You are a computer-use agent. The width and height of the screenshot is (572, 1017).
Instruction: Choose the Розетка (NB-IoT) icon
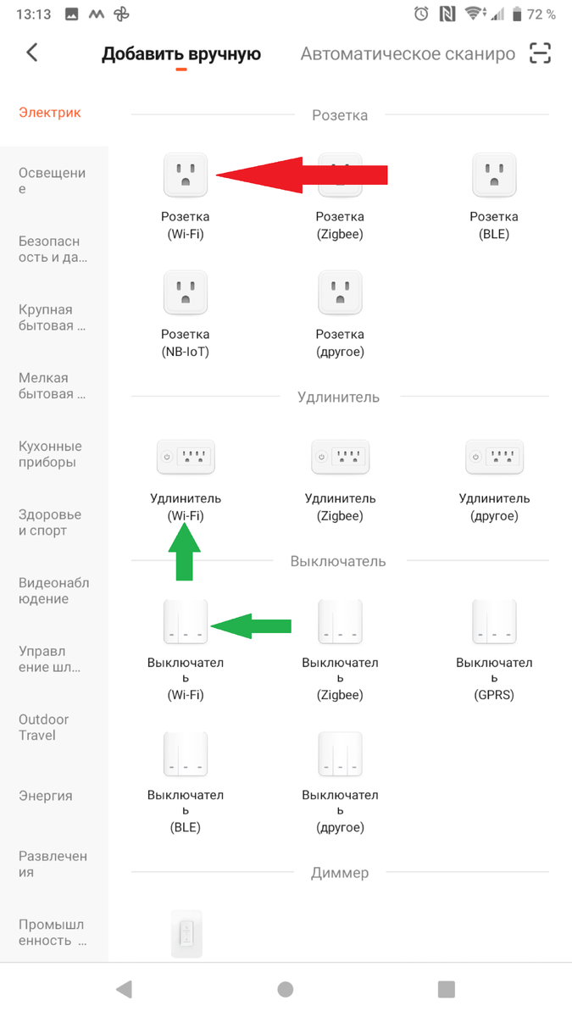185,292
